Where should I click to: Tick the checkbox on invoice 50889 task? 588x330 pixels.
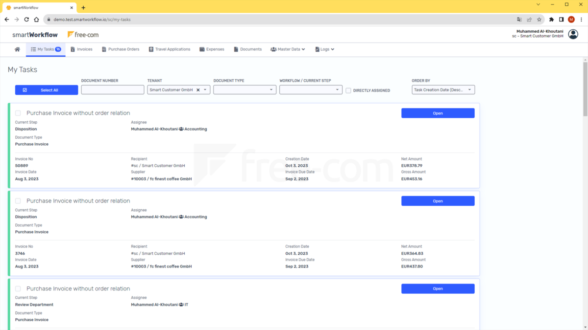coord(18,112)
